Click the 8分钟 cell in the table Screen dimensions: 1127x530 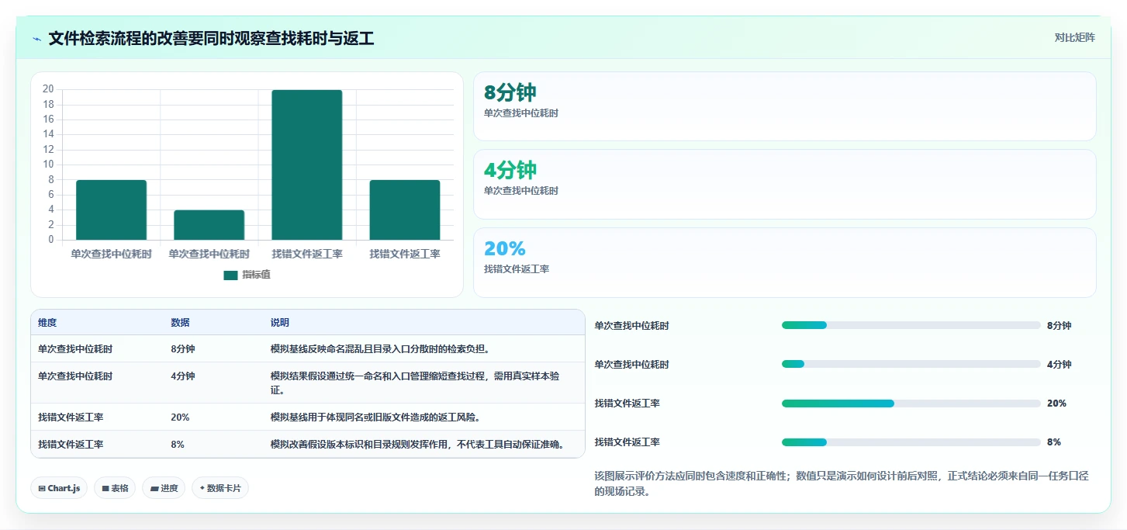click(183, 349)
